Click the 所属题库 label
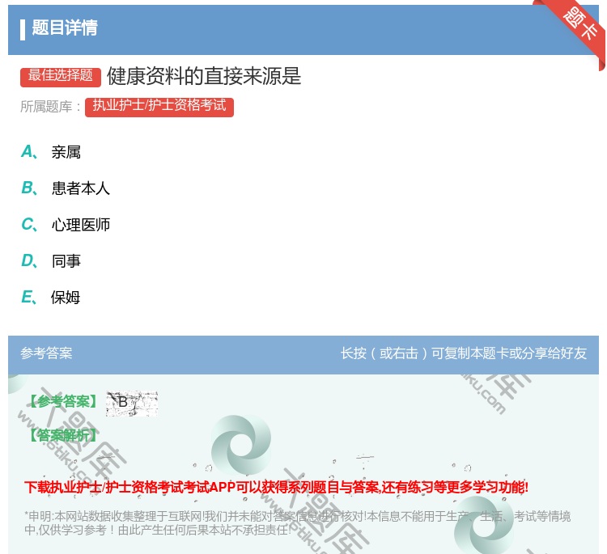The width and height of the screenshot is (607, 554). [x=50, y=107]
